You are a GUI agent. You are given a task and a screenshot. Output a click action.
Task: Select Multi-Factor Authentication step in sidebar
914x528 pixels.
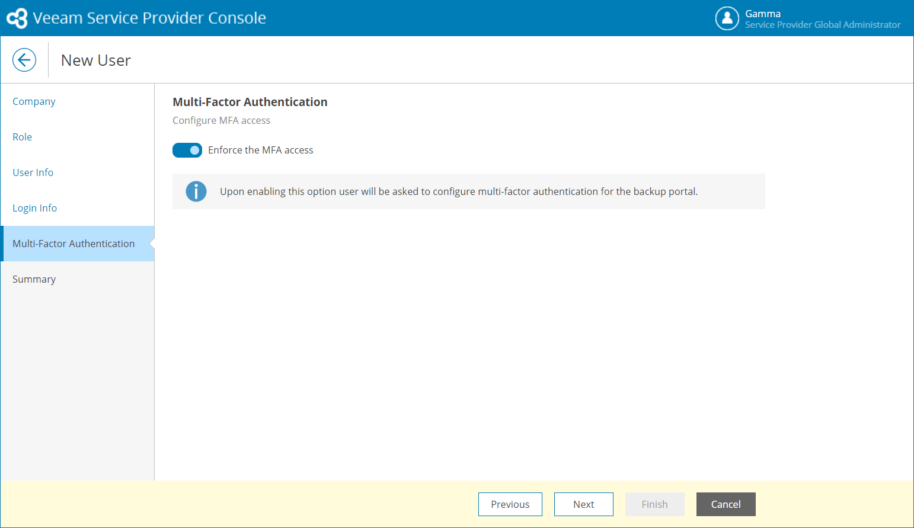73,244
